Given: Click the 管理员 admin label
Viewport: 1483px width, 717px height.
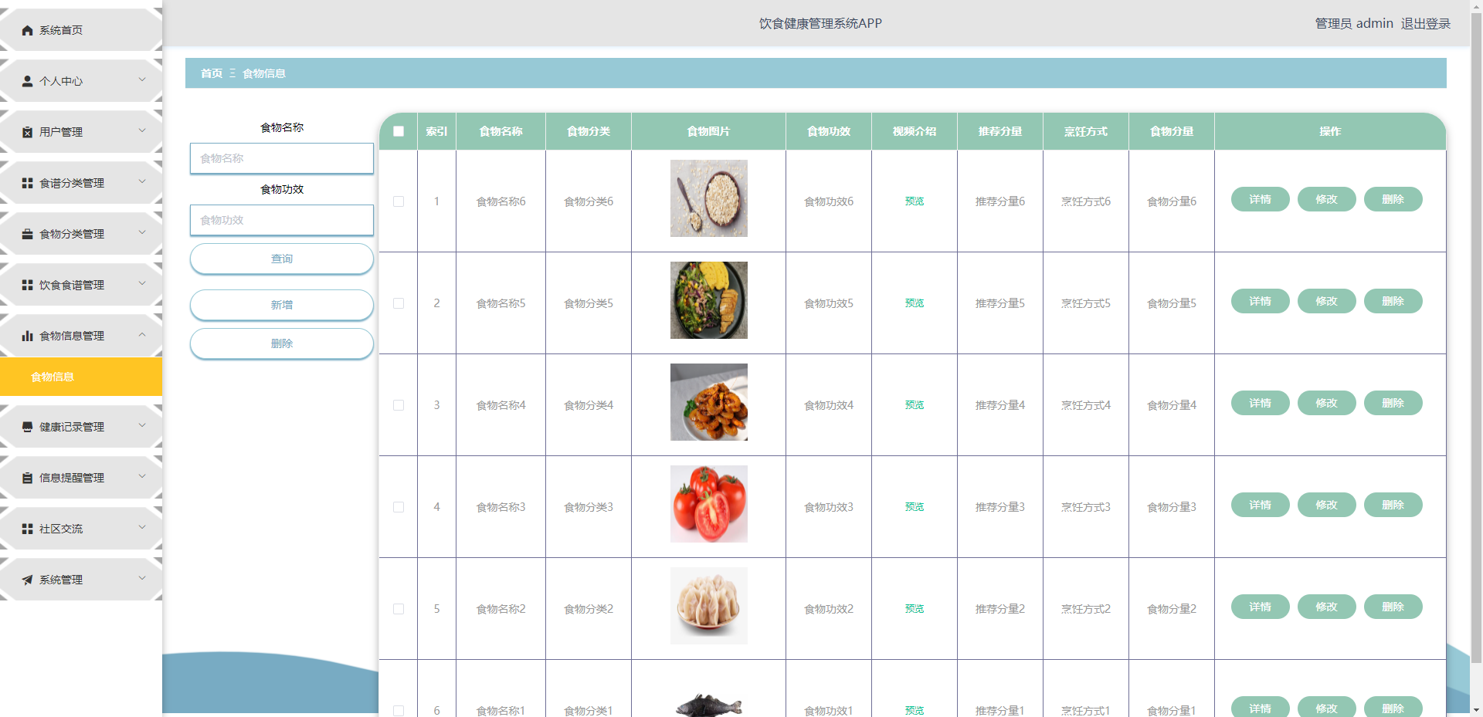Looking at the screenshot, I should (x=1354, y=23).
